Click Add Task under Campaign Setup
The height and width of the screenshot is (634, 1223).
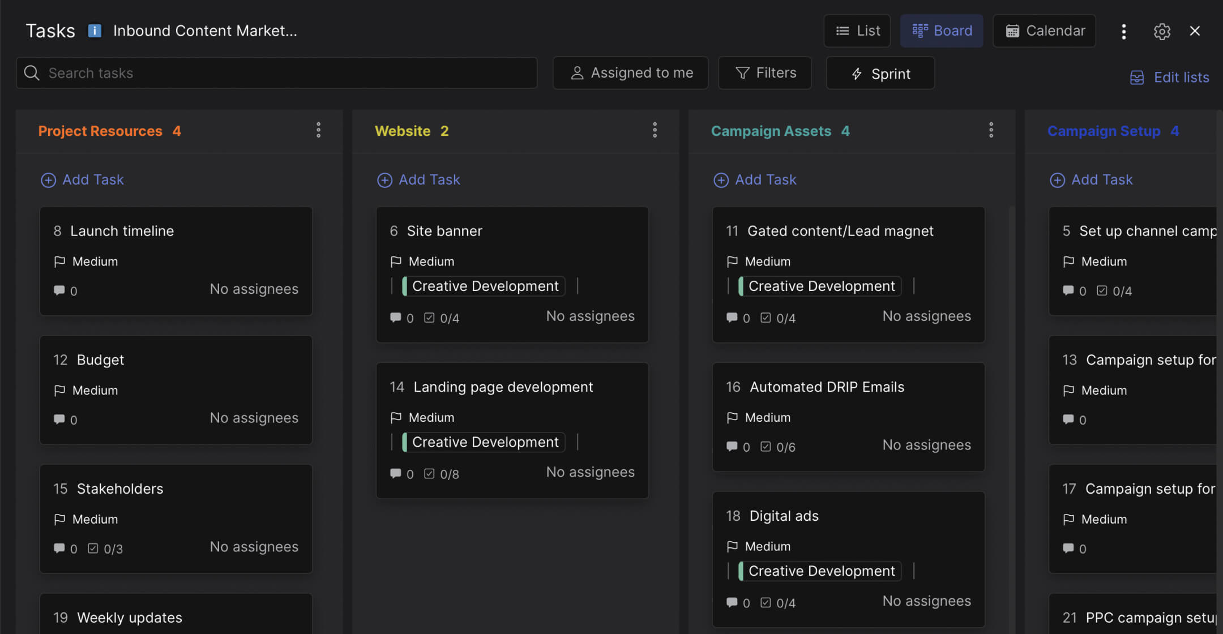[x=1092, y=179]
